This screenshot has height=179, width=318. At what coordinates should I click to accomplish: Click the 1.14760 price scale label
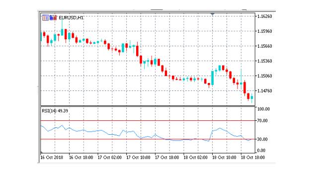tap(264, 90)
